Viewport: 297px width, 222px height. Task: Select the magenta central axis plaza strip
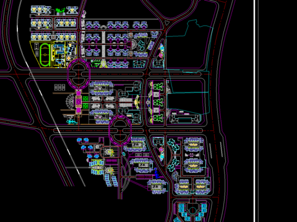pos(79,101)
